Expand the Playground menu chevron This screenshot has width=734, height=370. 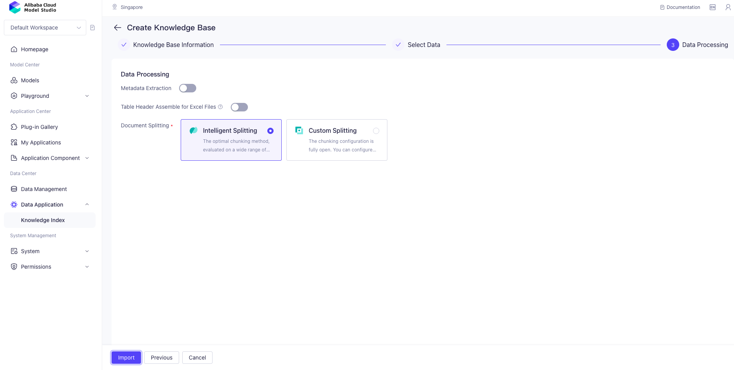click(87, 96)
